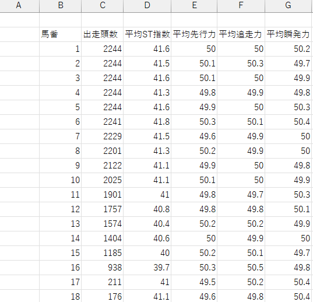The height and width of the screenshot is (302, 313).
Task: Click the 馬番 header cell
Action: (60, 34)
